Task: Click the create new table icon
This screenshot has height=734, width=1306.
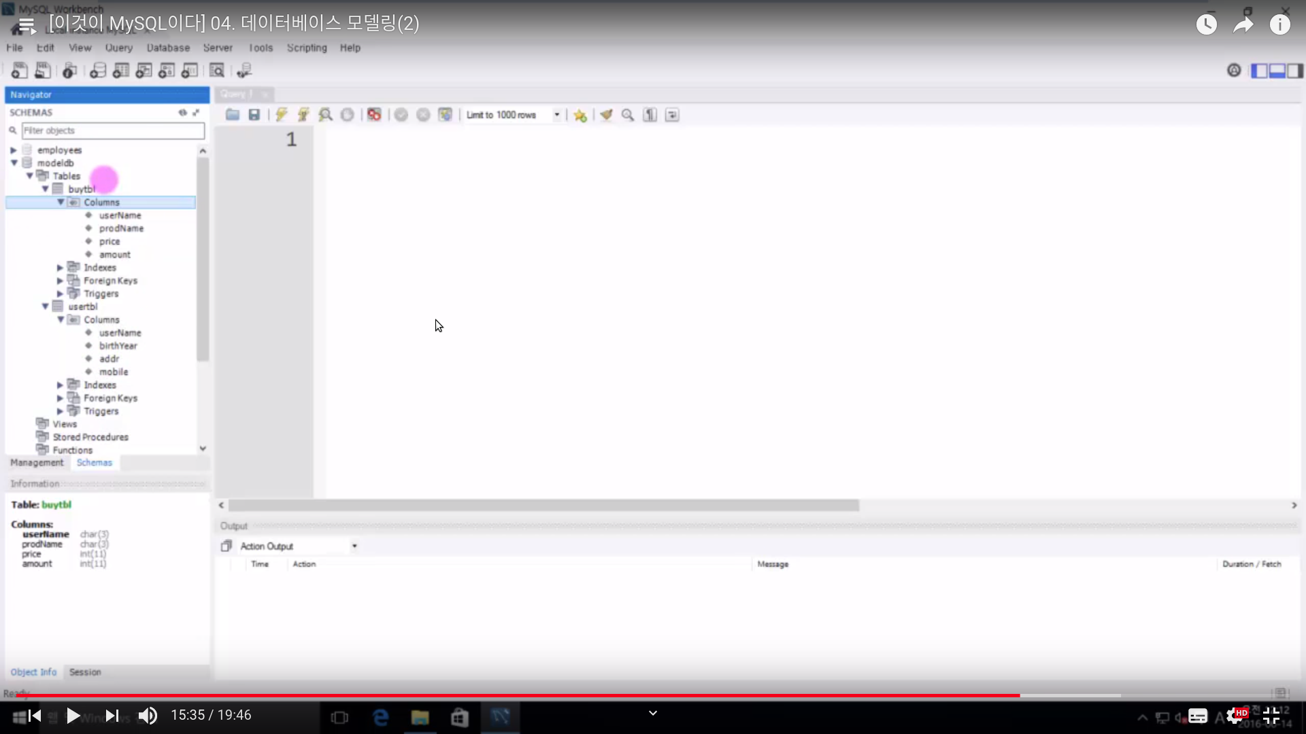Action: [121, 70]
